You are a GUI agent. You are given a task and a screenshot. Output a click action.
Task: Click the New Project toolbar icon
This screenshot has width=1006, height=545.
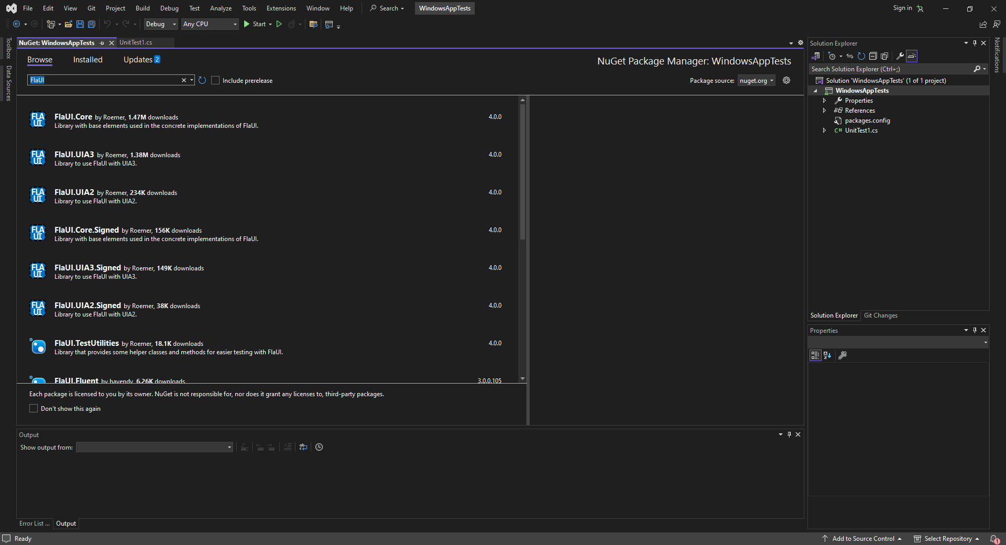pyautogui.click(x=50, y=24)
